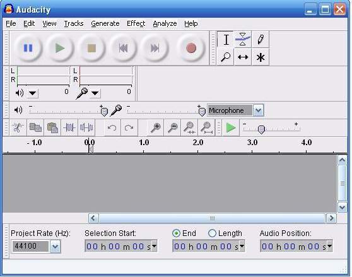
Task: Open the Analyze menu
Action: 165,23
